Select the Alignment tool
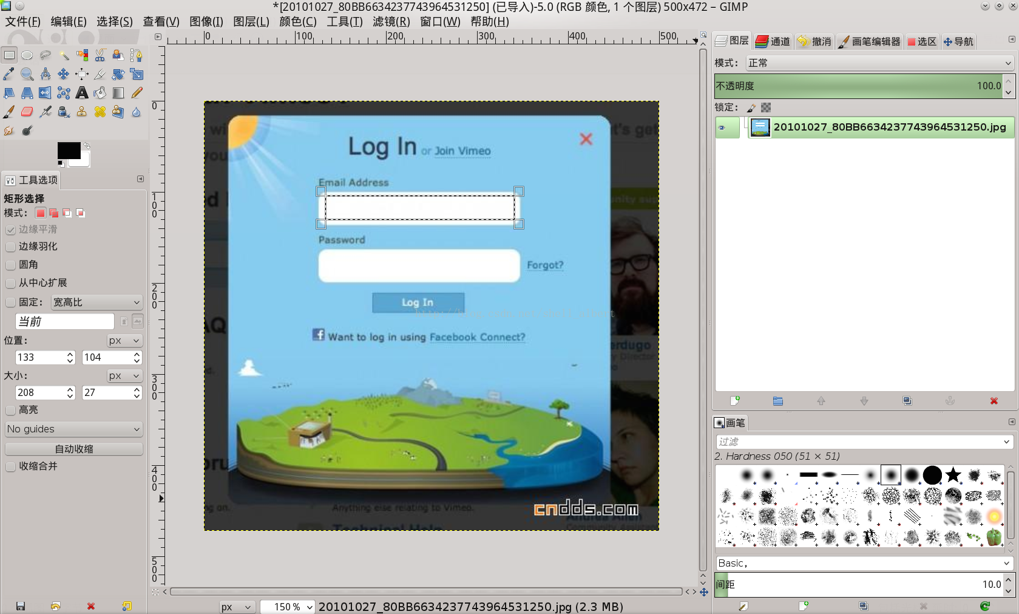This screenshot has height=614, width=1019. point(82,74)
